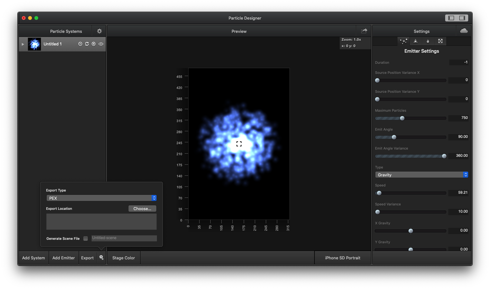Click the Add Emitter button
Viewport: 490px width, 289px height.
[x=63, y=258]
